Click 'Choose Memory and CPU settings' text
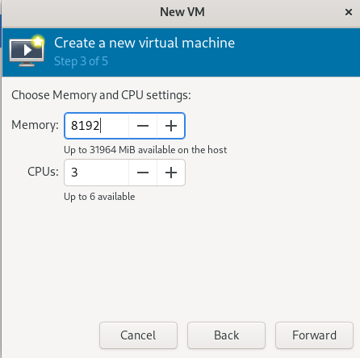360x358 pixels. 101,95
